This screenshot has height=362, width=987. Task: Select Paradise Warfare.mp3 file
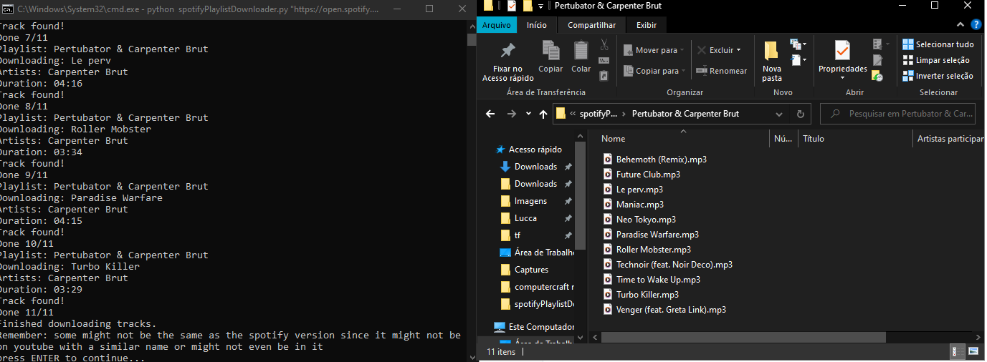pyautogui.click(x=651, y=235)
